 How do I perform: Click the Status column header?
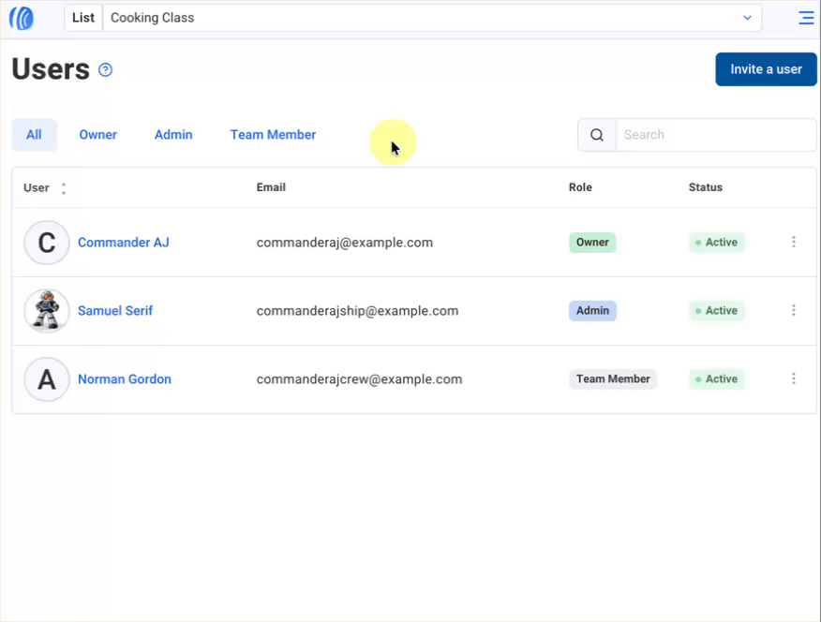point(706,187)
